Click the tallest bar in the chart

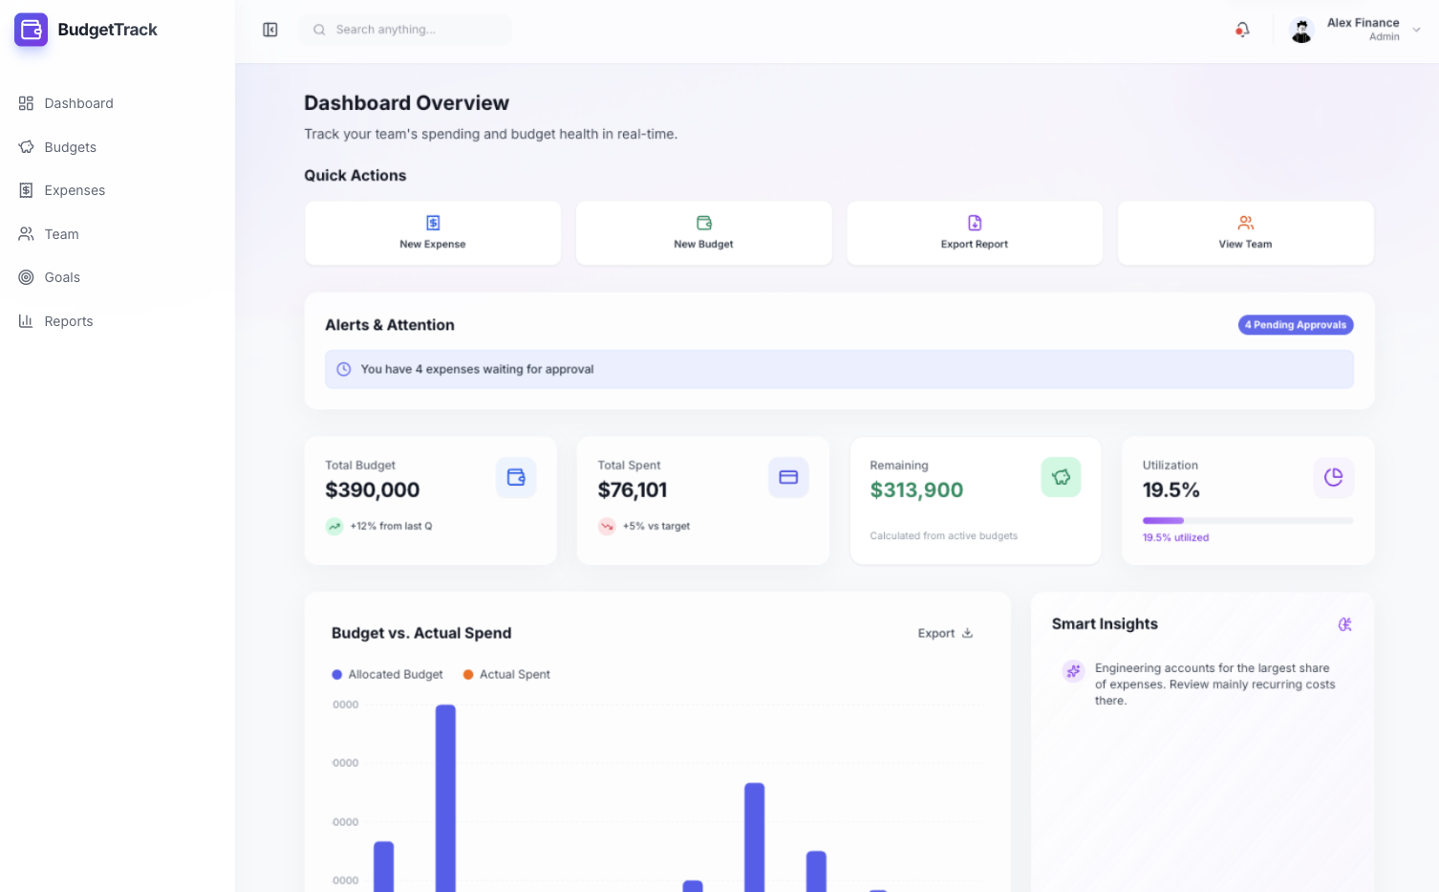point(445,798)
